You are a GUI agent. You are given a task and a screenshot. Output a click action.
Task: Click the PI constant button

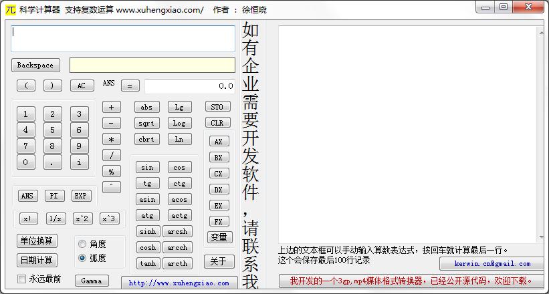coord(55,196)
